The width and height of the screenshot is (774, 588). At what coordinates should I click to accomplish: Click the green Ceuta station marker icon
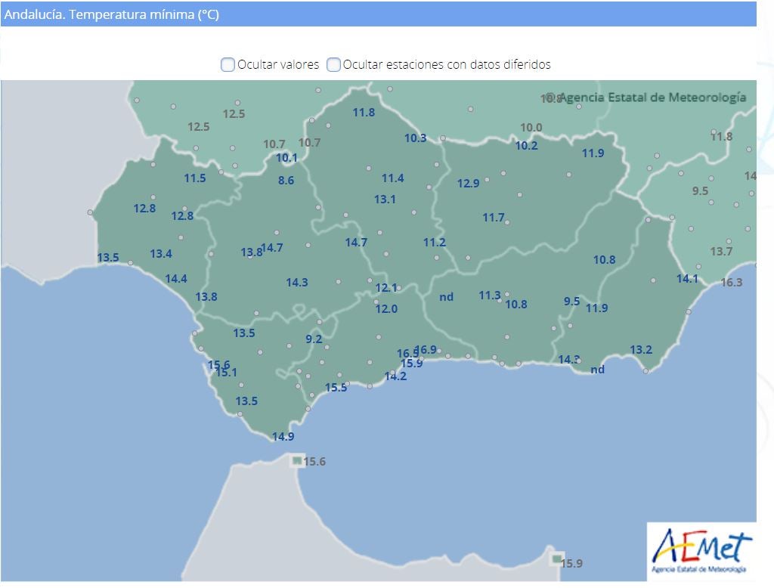pyautogui.click(x=297, y=460)
